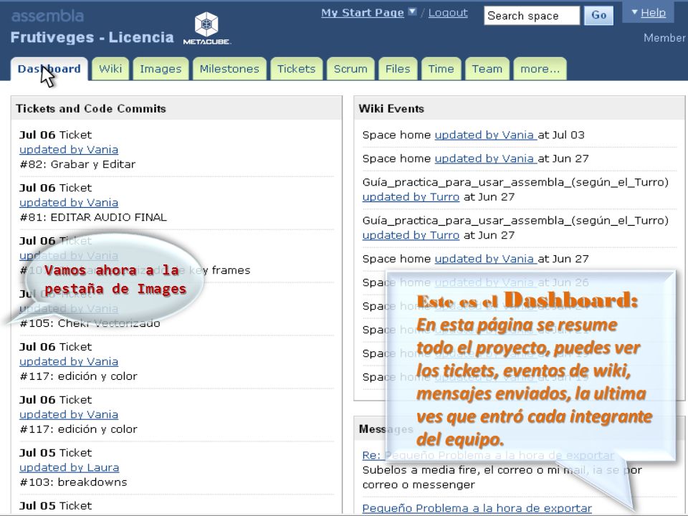The width and height of the screenshot is (688, 516).
Task: Click 'updated by Vania' wiki link at Jul 03
Action: [x=486, y=135]
